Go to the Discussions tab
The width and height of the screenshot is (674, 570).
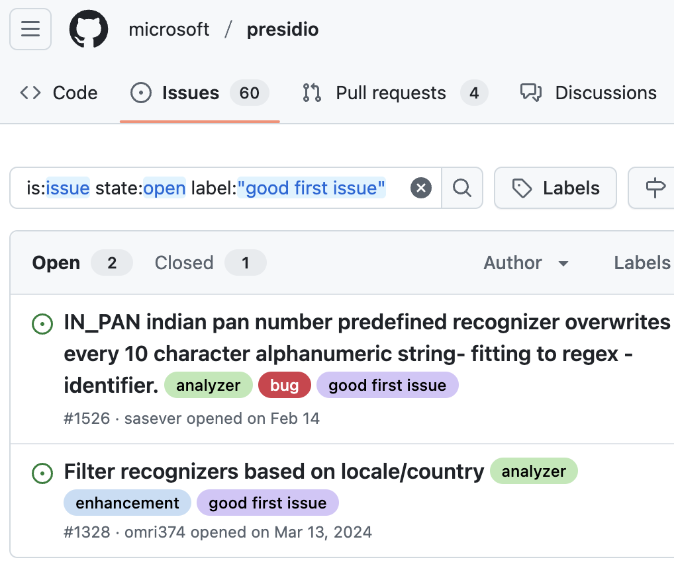(x=589, y=93)
